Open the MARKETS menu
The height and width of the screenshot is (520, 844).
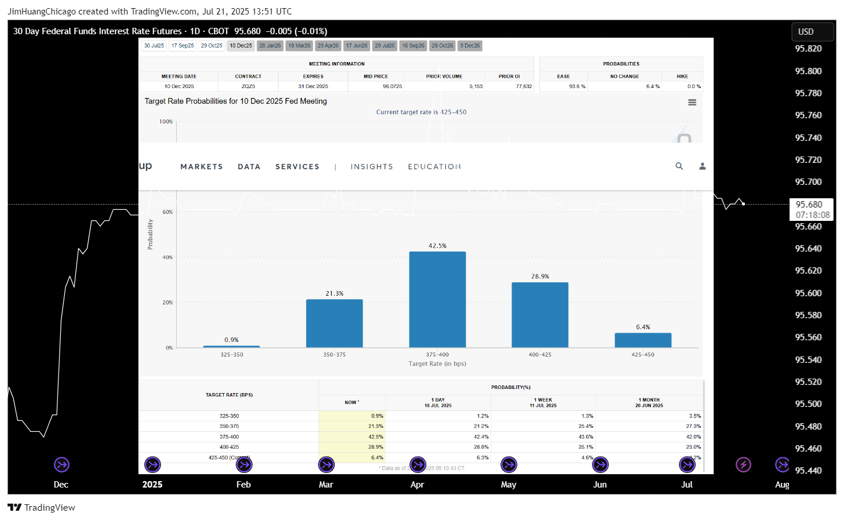(202, 167)
